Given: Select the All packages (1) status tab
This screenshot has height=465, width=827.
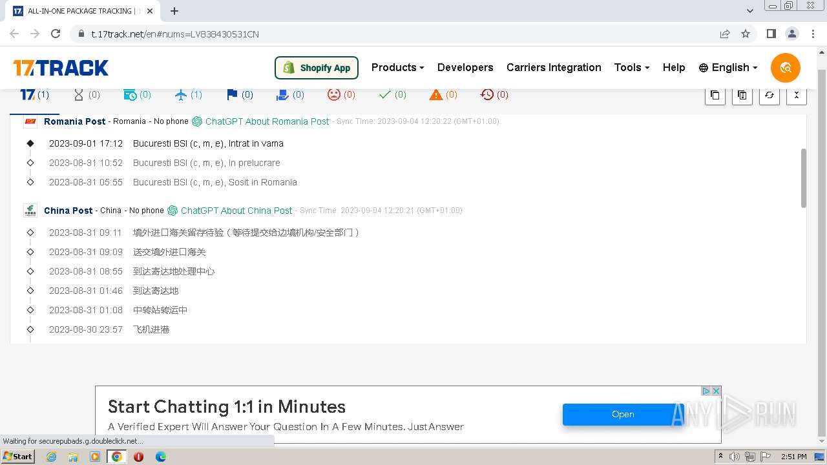Looking at the screenshot, I should point(35,95).
